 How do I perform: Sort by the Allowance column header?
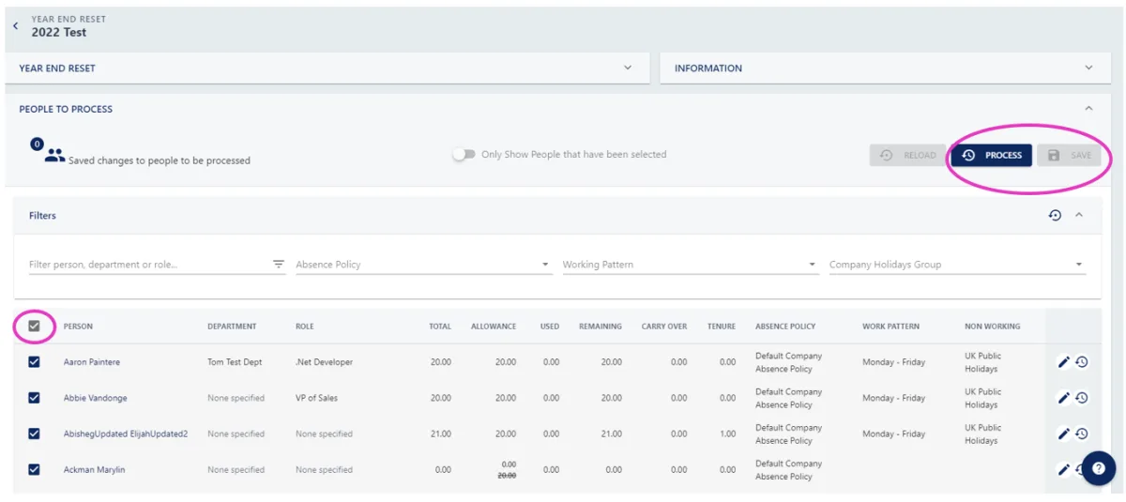click(494, 327)
